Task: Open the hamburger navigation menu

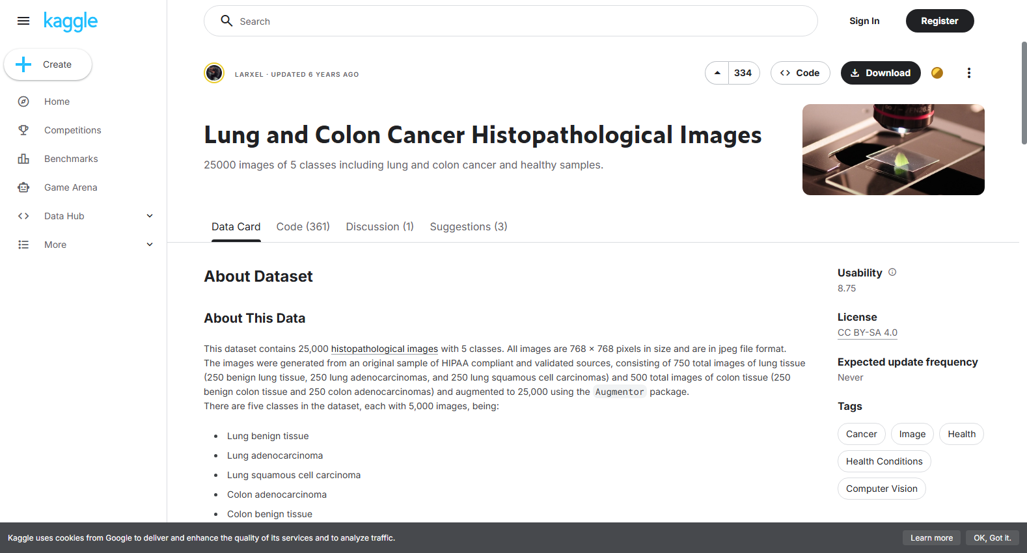Action: point(23,21)
